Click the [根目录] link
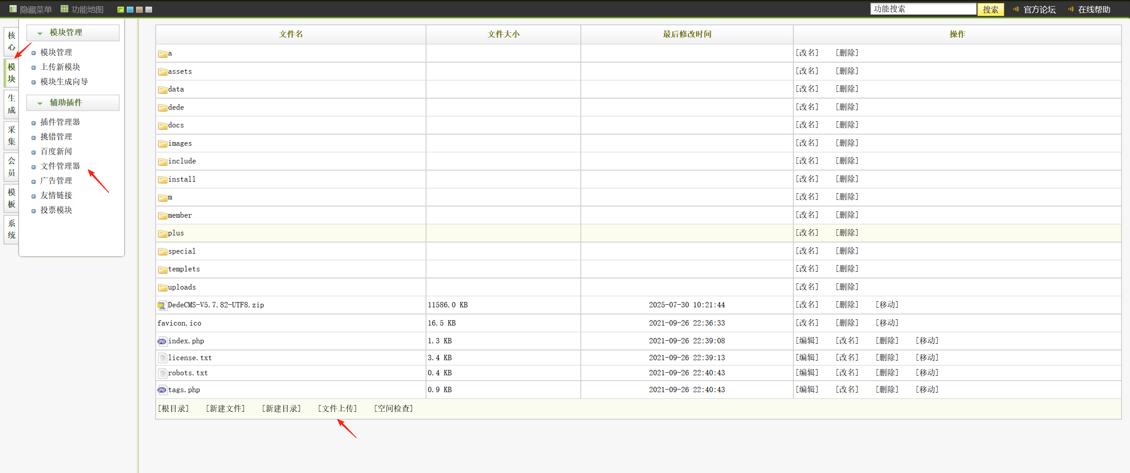The image size is (1130, 473). point(173,409)
